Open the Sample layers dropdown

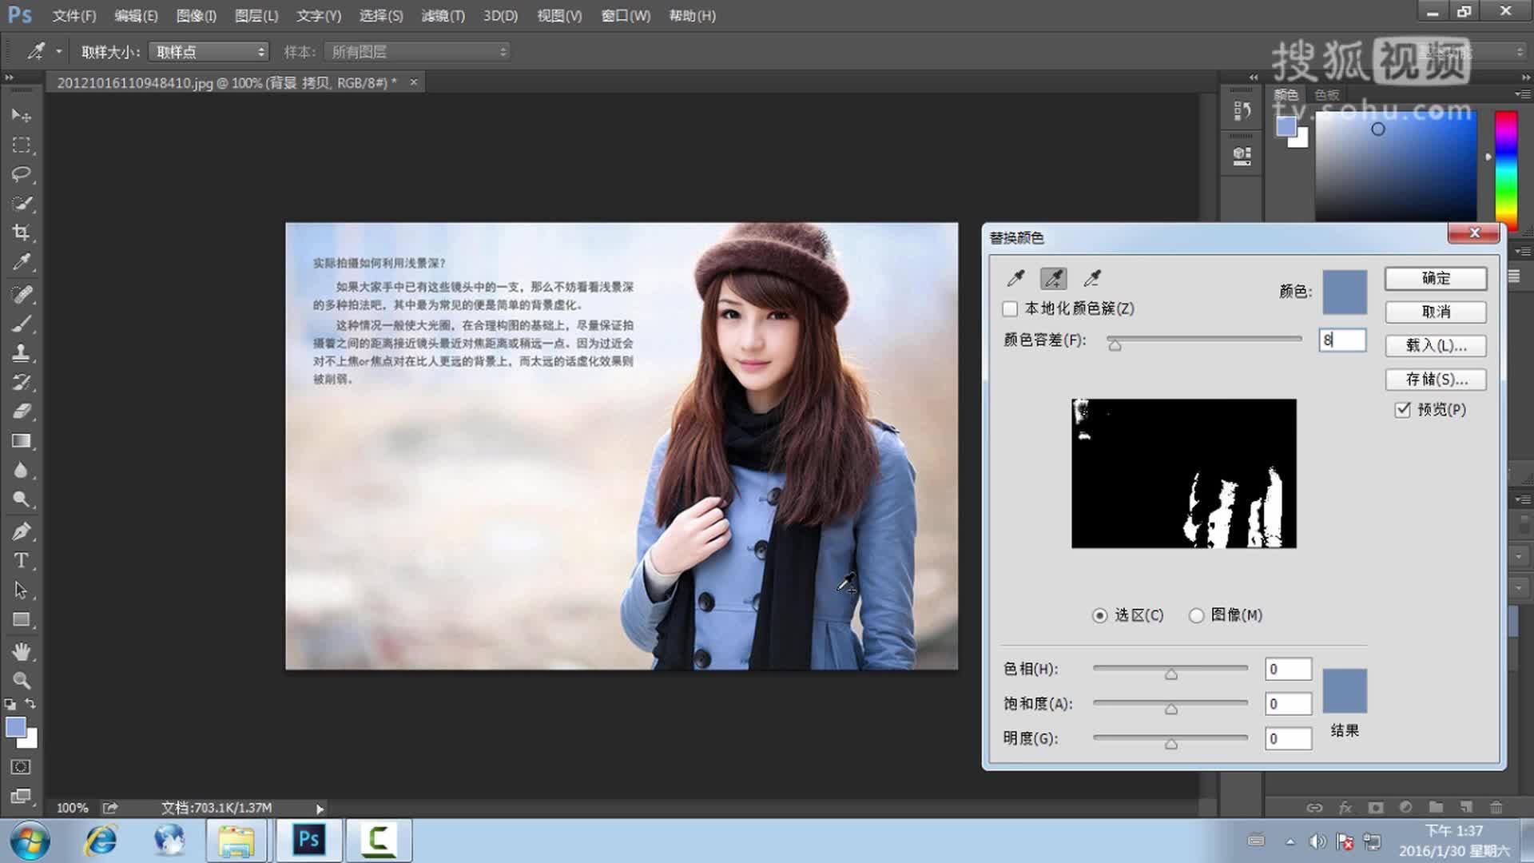[418, 52]
